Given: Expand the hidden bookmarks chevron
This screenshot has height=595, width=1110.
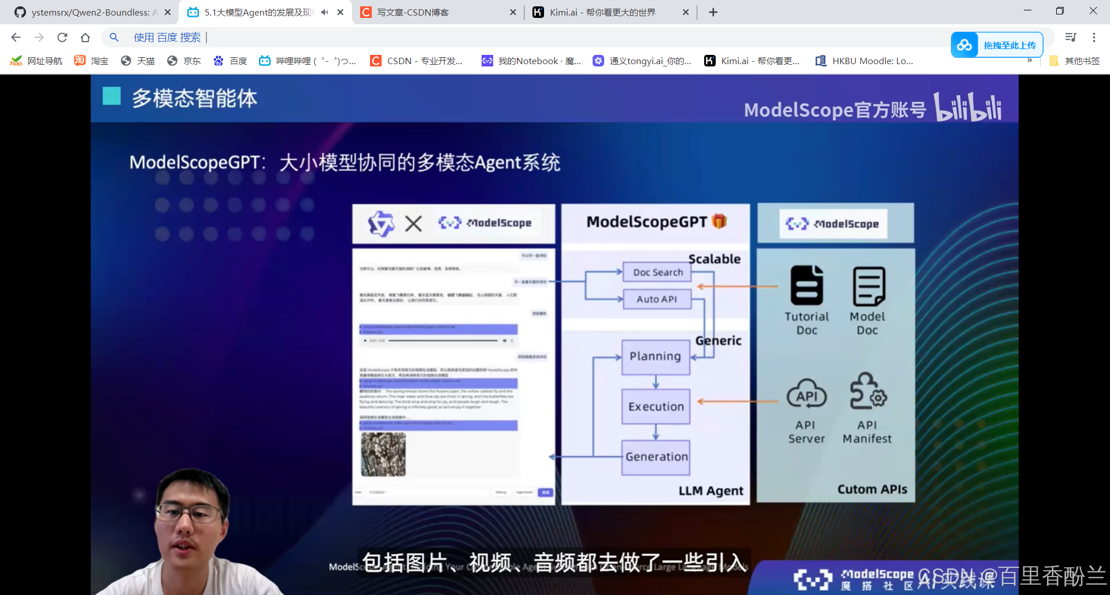Looking at the screenshot, I should [x=1030, y=60].
